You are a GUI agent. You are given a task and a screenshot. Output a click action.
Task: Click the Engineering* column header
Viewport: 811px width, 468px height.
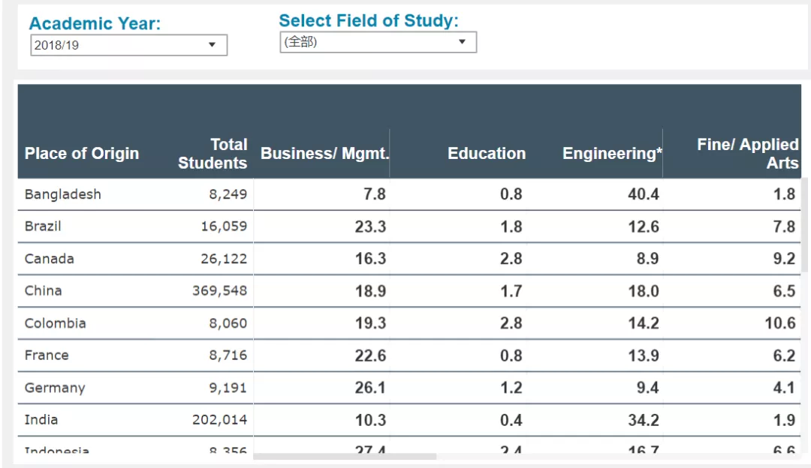coord(612,154)
